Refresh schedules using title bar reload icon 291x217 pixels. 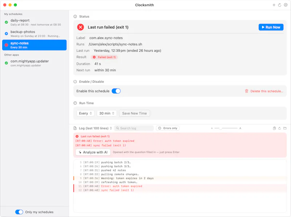(279, 5)
